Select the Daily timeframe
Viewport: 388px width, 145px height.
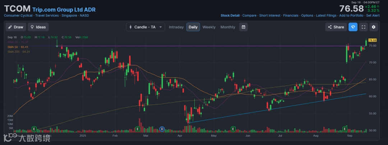(x=193, y=27)
